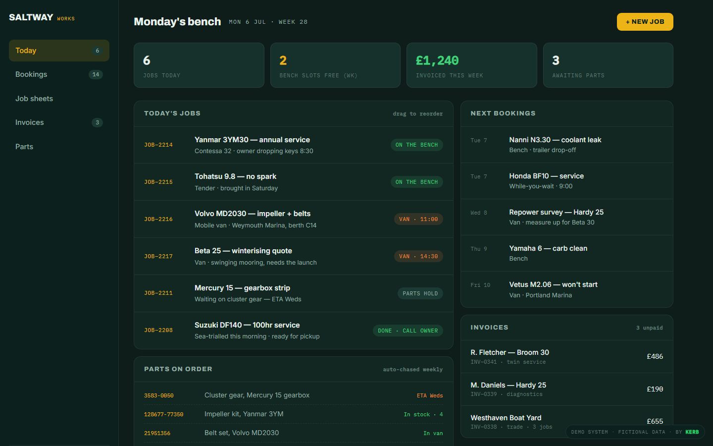Click the Bookings count badge 14

tap(96, 74)
